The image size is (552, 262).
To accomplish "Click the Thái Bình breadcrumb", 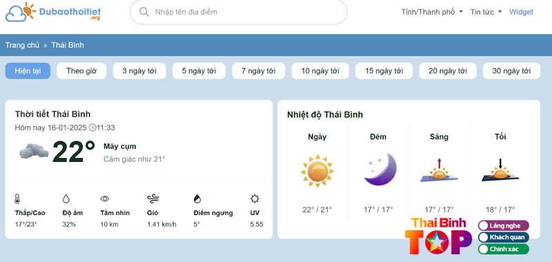I will 68,45.
